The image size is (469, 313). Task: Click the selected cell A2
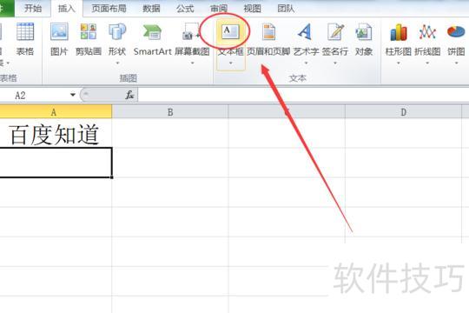(x=56, y=163)
